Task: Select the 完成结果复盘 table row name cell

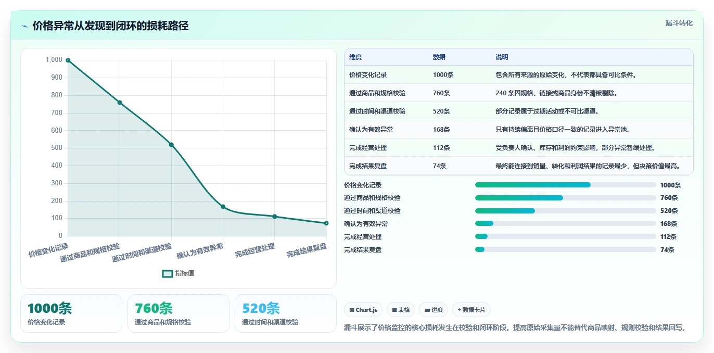Action: point(368,166)
